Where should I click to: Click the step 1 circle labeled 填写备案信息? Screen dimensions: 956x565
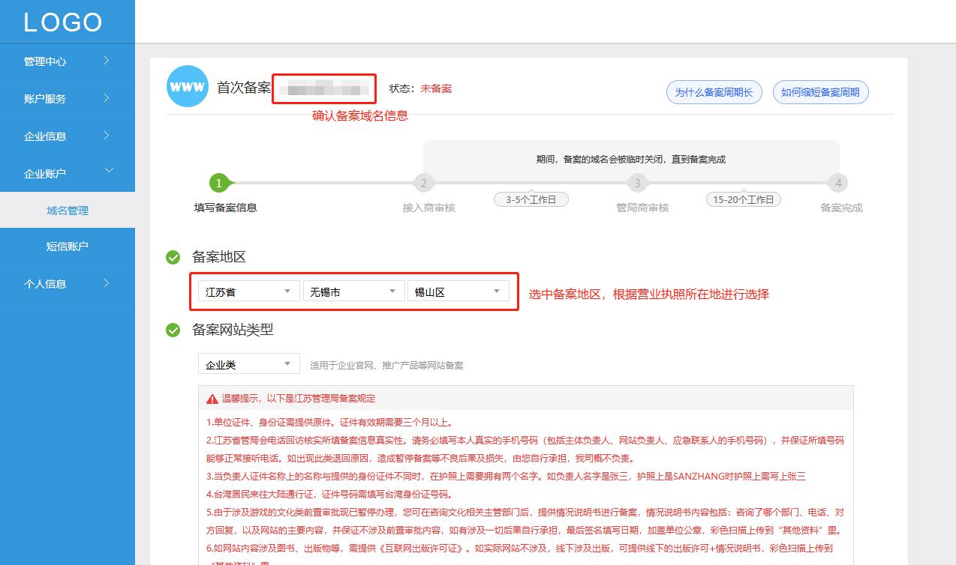click(x=217, y=183)
